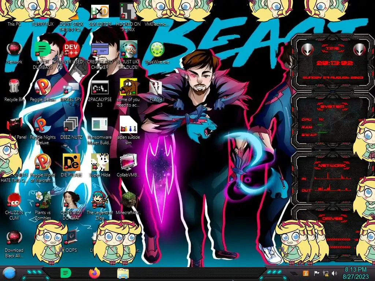This screenshot has width=375, height=281.
Task: Open the Start orb button
Action: coord(10,274)
